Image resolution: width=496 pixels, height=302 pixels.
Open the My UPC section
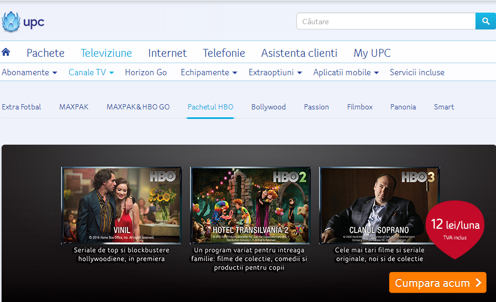pyautogui.click(x=372, y=53)
